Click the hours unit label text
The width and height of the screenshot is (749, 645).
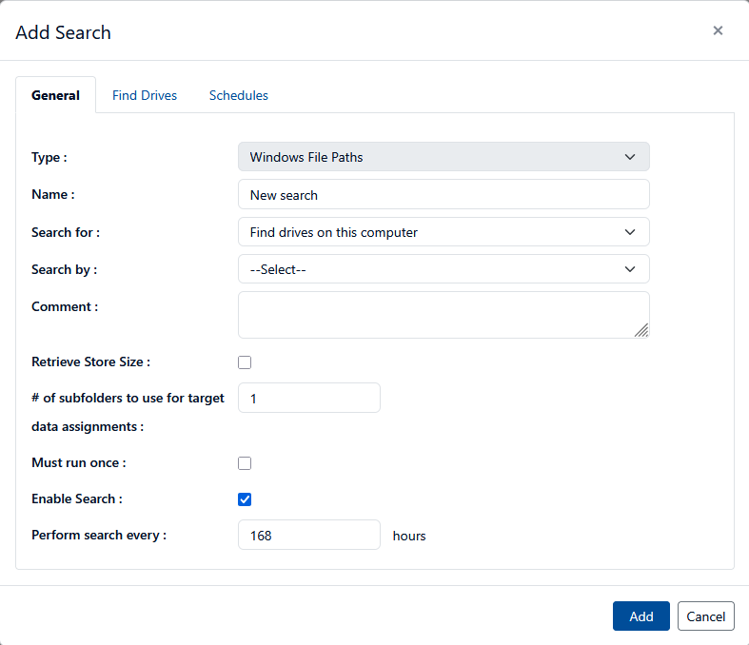409,536
